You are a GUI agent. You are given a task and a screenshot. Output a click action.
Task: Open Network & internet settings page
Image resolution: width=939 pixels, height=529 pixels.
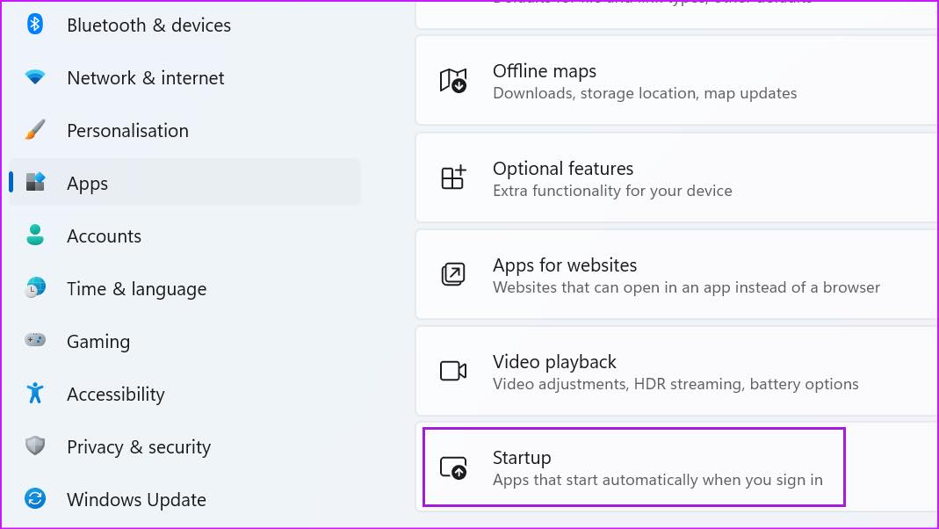click(145, 77)
